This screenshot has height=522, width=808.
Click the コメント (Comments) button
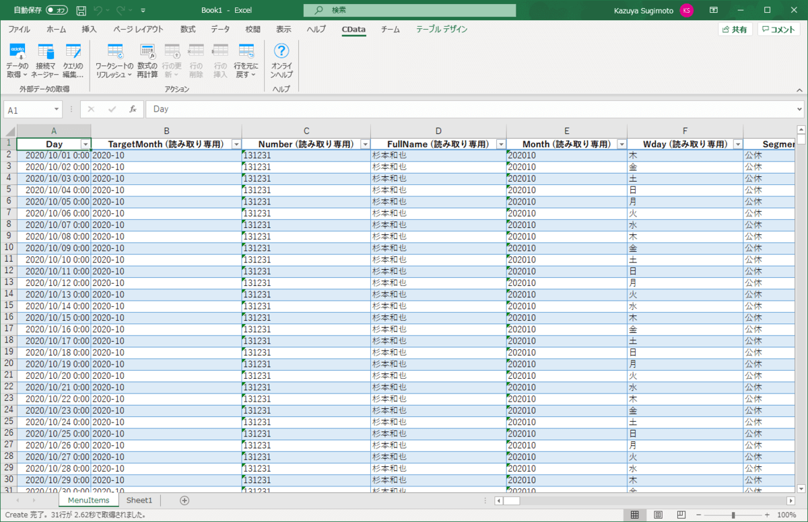[779, 30]
